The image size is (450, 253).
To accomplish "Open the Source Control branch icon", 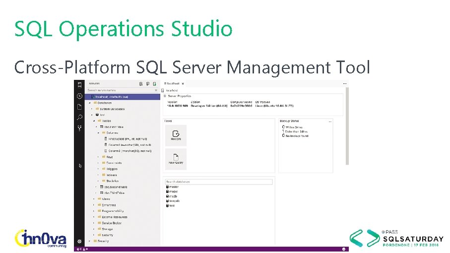I will coord(79,128).
